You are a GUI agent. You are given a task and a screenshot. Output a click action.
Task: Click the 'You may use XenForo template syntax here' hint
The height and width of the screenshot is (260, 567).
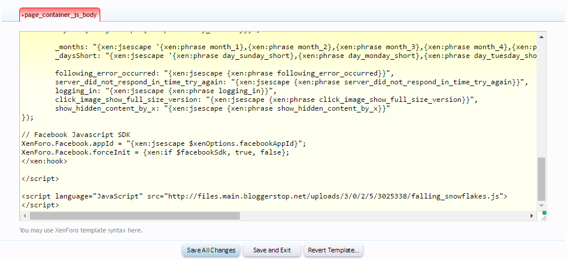point(81,230)
